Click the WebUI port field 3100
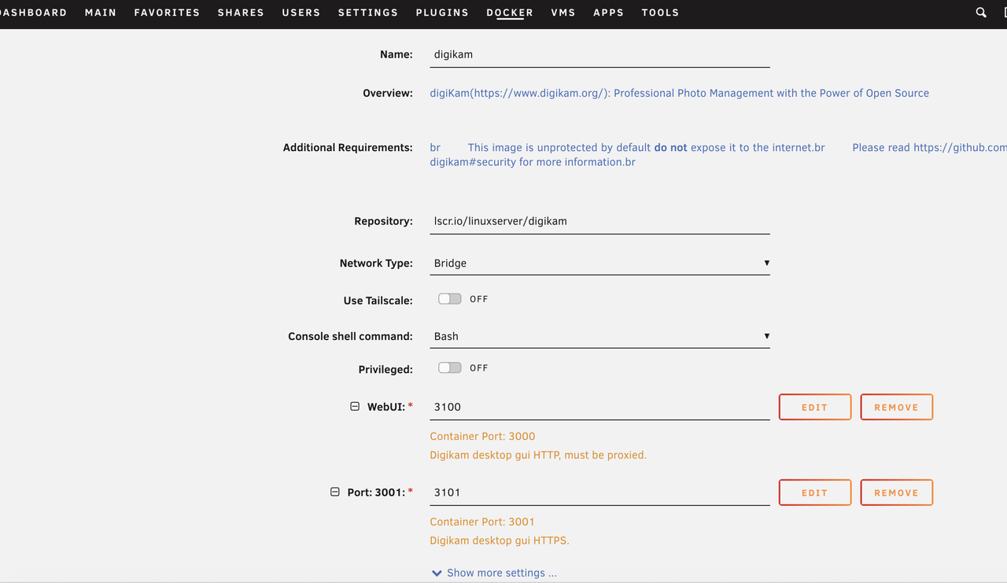The width and height of the screenshot is (1007, 583). point(599,407)
